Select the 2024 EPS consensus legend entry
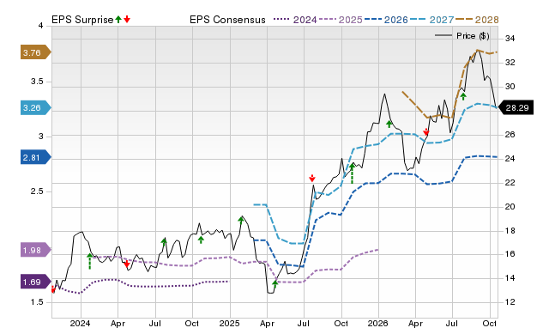 295,20
